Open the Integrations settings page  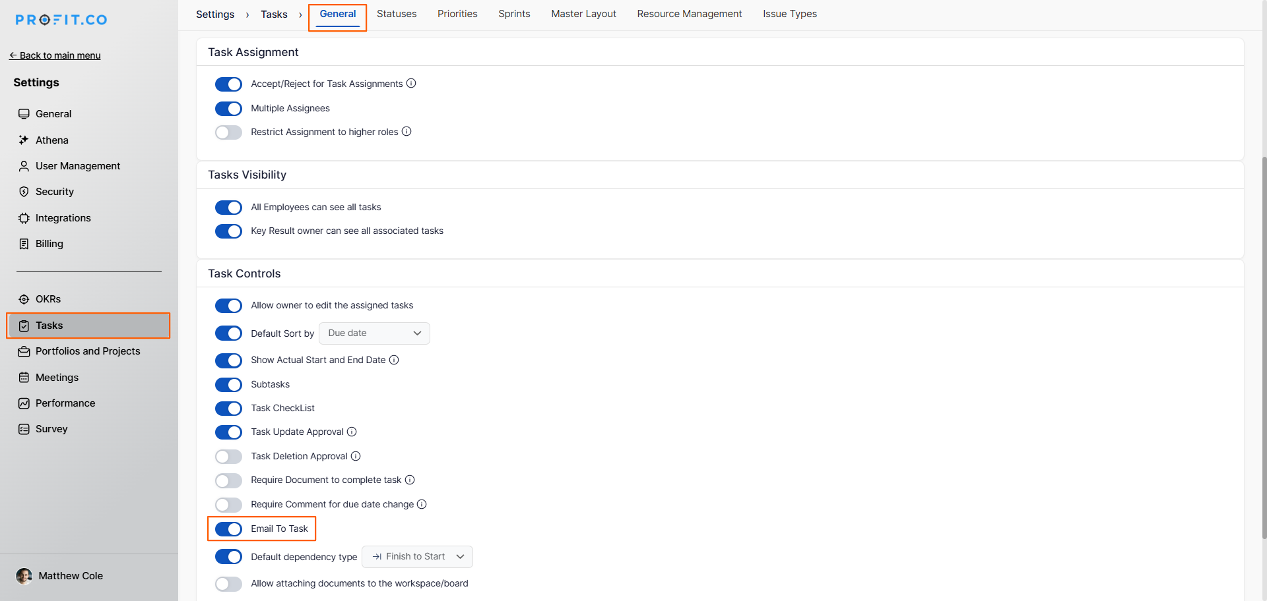(63, 218)
